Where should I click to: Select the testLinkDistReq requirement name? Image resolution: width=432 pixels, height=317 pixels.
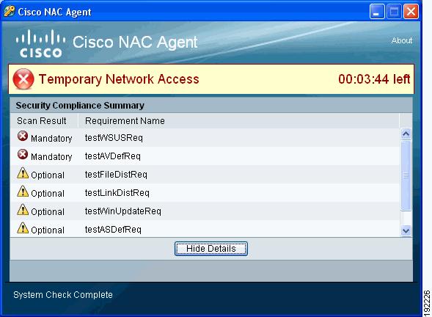pyautogui.click(x=117, y=193)
